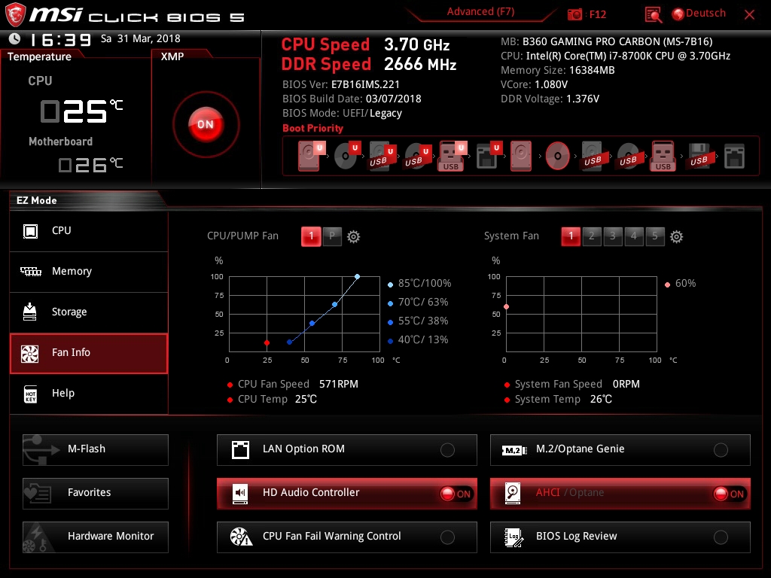This screenshot has width=771, height=578.
Task: Click the System Fan Speed 0RPM reading
Action: coord(577,385)
